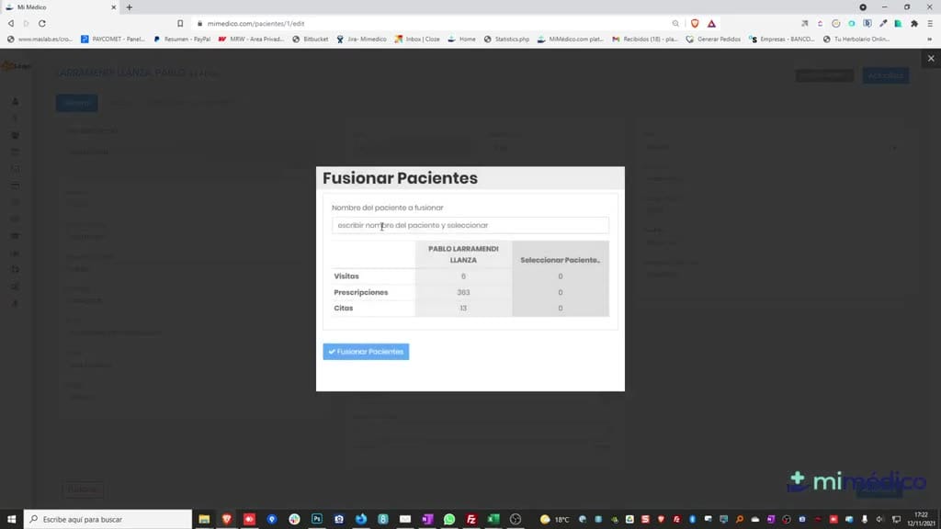This screenshot has width=941, height=529.
Task: Click the patient name search field
Action: coord(470,225)
